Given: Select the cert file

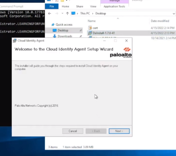Looking at the screenshot, I should [95, 28].
